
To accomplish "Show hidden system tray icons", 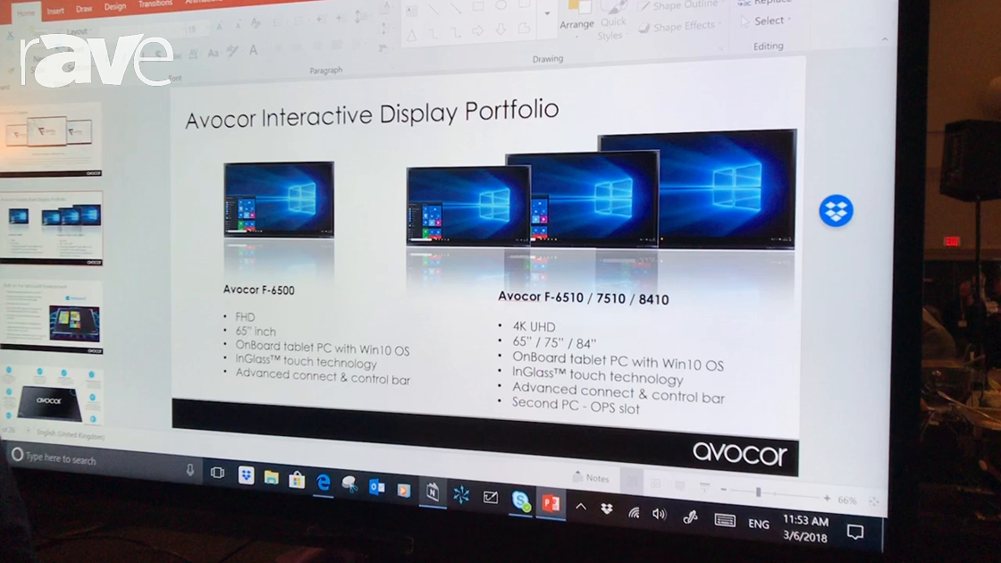I will point(580,508).
